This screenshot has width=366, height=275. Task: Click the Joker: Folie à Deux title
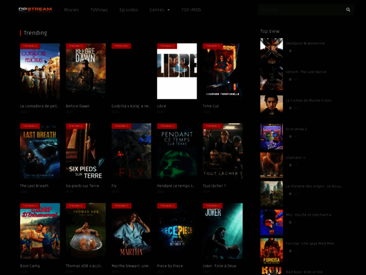tap(220, 266)
